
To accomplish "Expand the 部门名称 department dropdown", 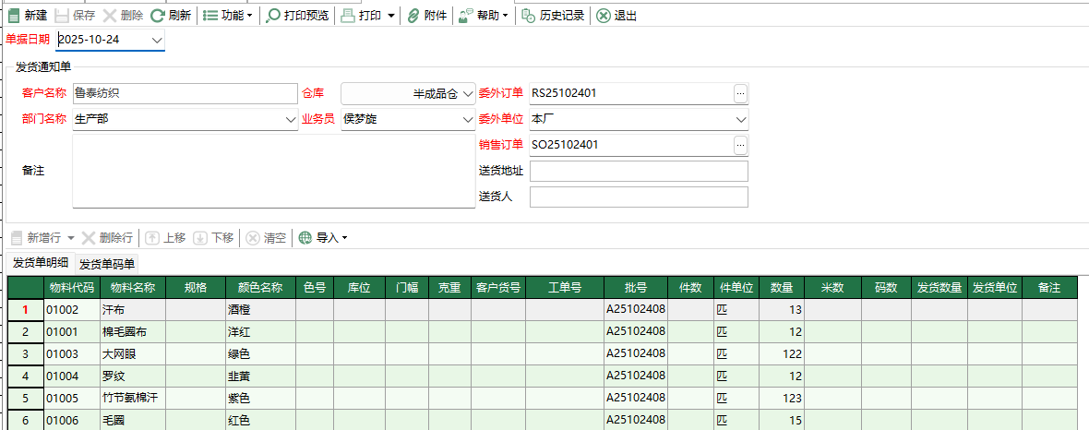I will coord(291,119).
